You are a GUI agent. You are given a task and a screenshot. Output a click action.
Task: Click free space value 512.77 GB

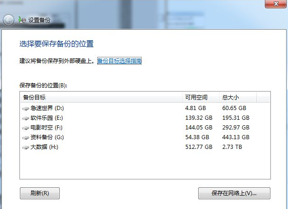click(199, 147)
